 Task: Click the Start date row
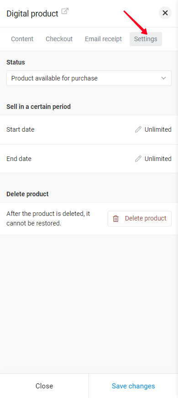89,130
